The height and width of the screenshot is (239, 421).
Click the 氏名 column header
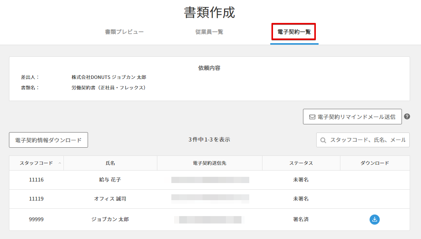(110, 163)
